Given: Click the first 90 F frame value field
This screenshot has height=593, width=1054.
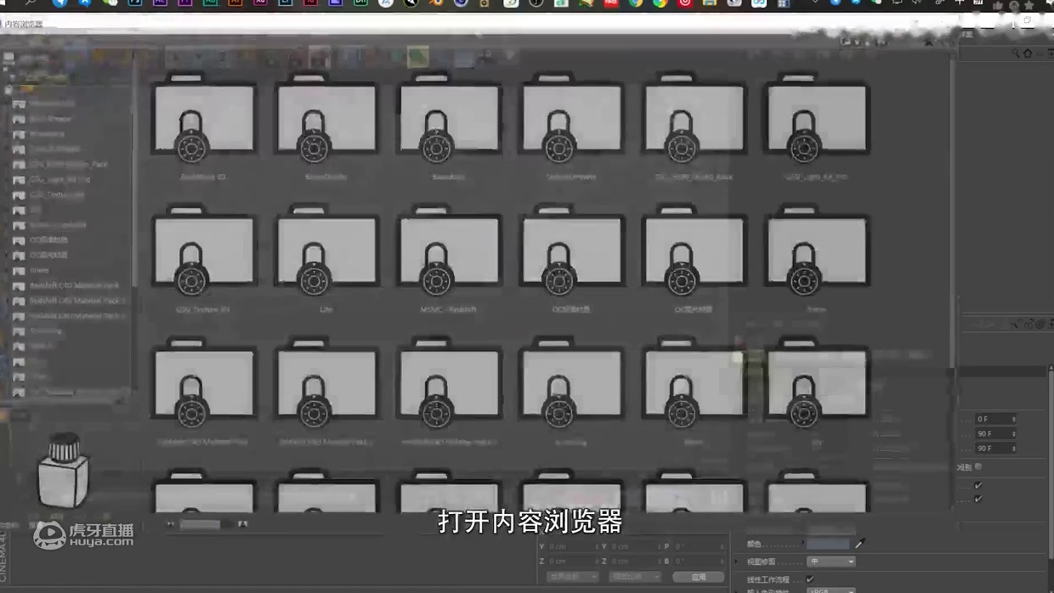Looking at the screenshot, I should pos(996,433).
